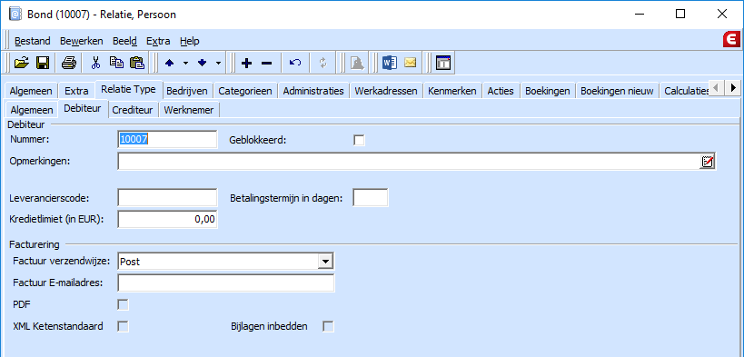The image size is (744, 357).
Task: Save the record with the floppy disk icon
Action: 44,63
